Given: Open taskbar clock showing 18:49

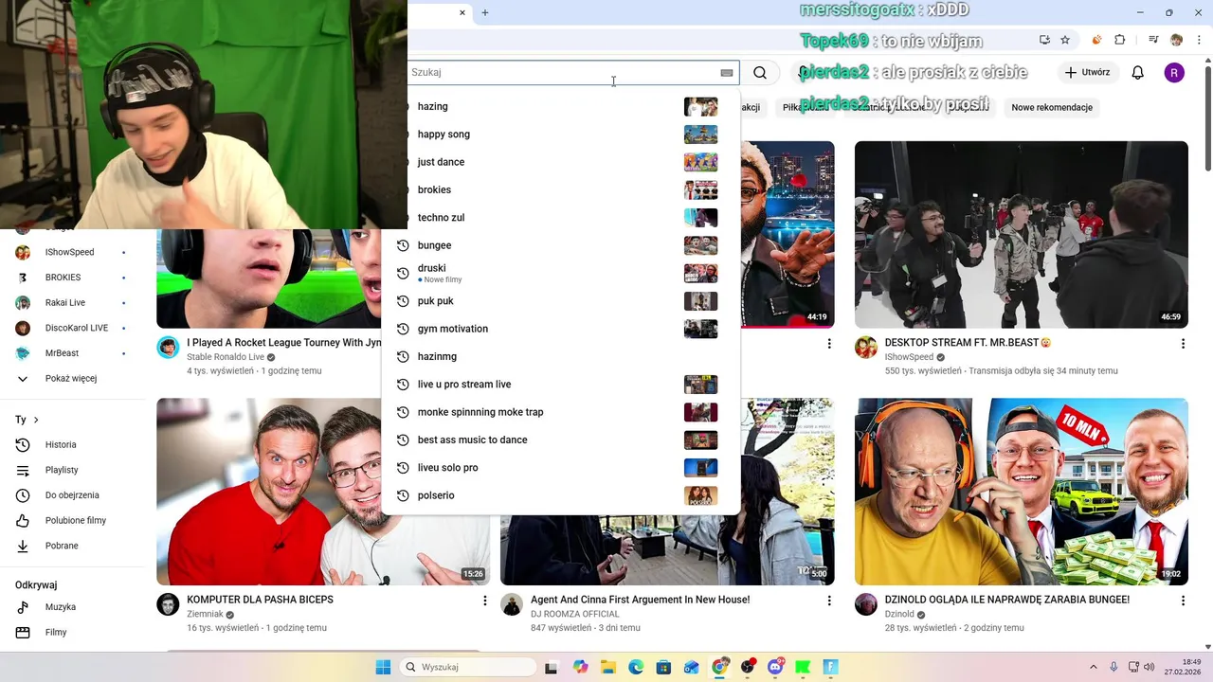Looking at the screenshot, I should pos(1184,667).
